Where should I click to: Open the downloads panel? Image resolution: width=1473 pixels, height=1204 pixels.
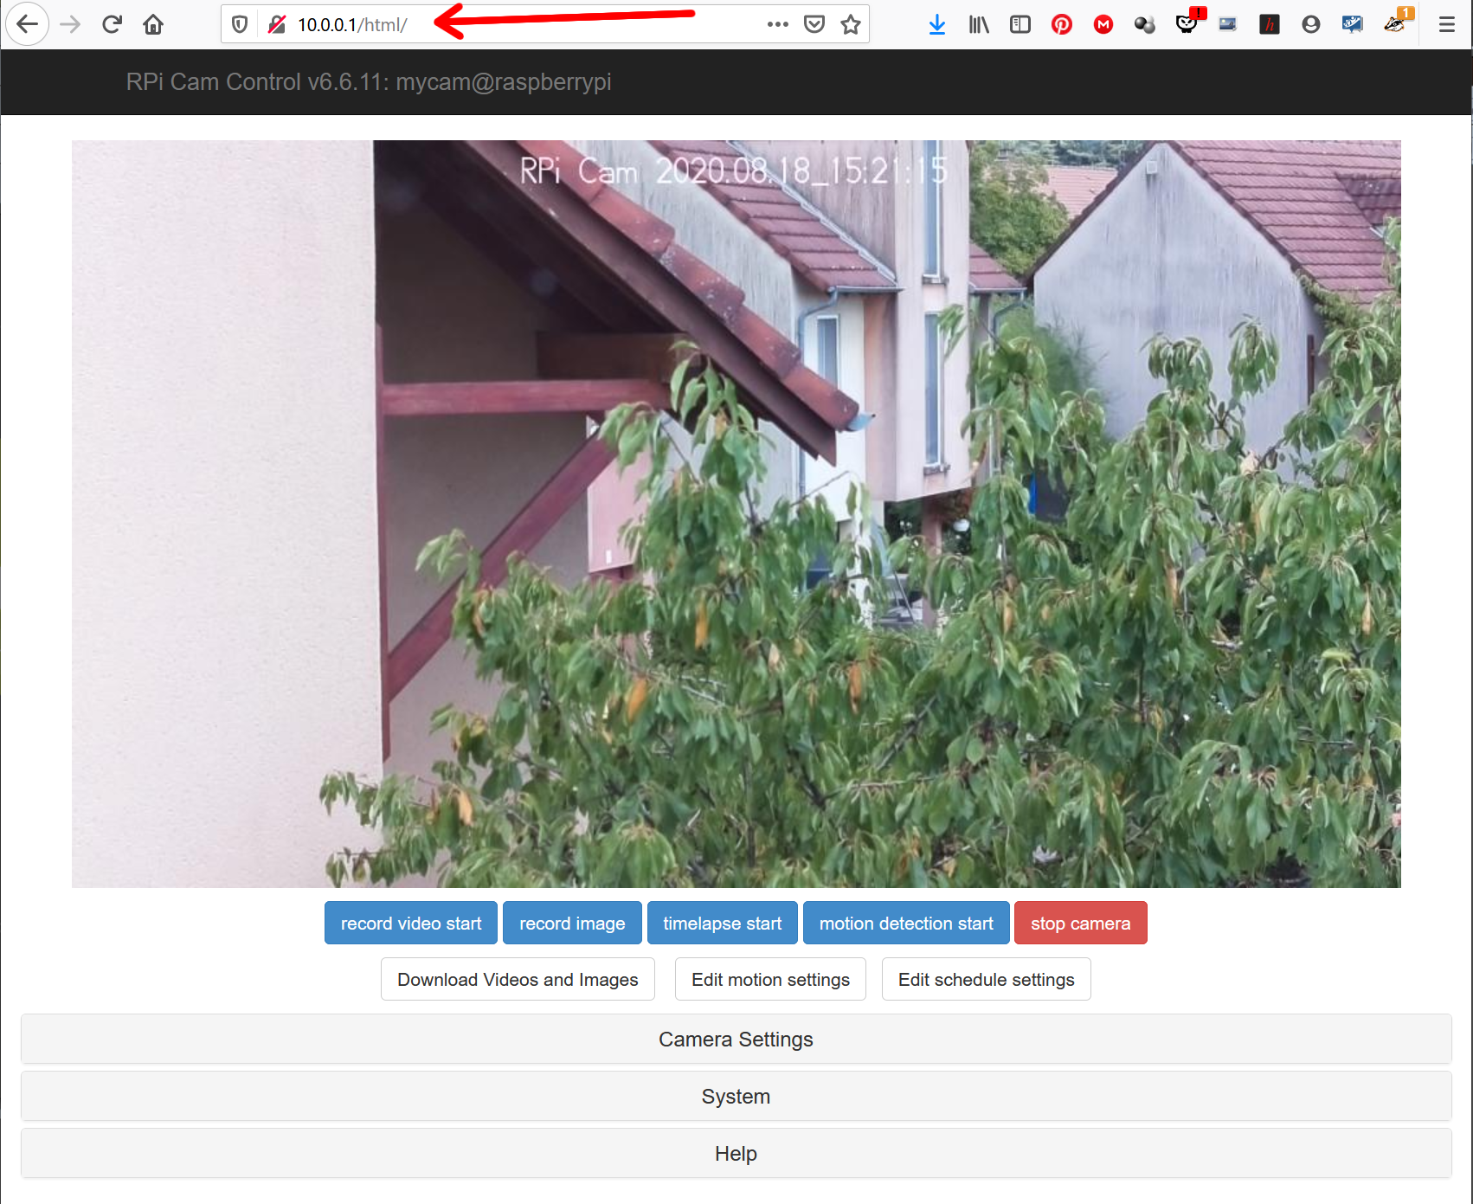(936, 24)
